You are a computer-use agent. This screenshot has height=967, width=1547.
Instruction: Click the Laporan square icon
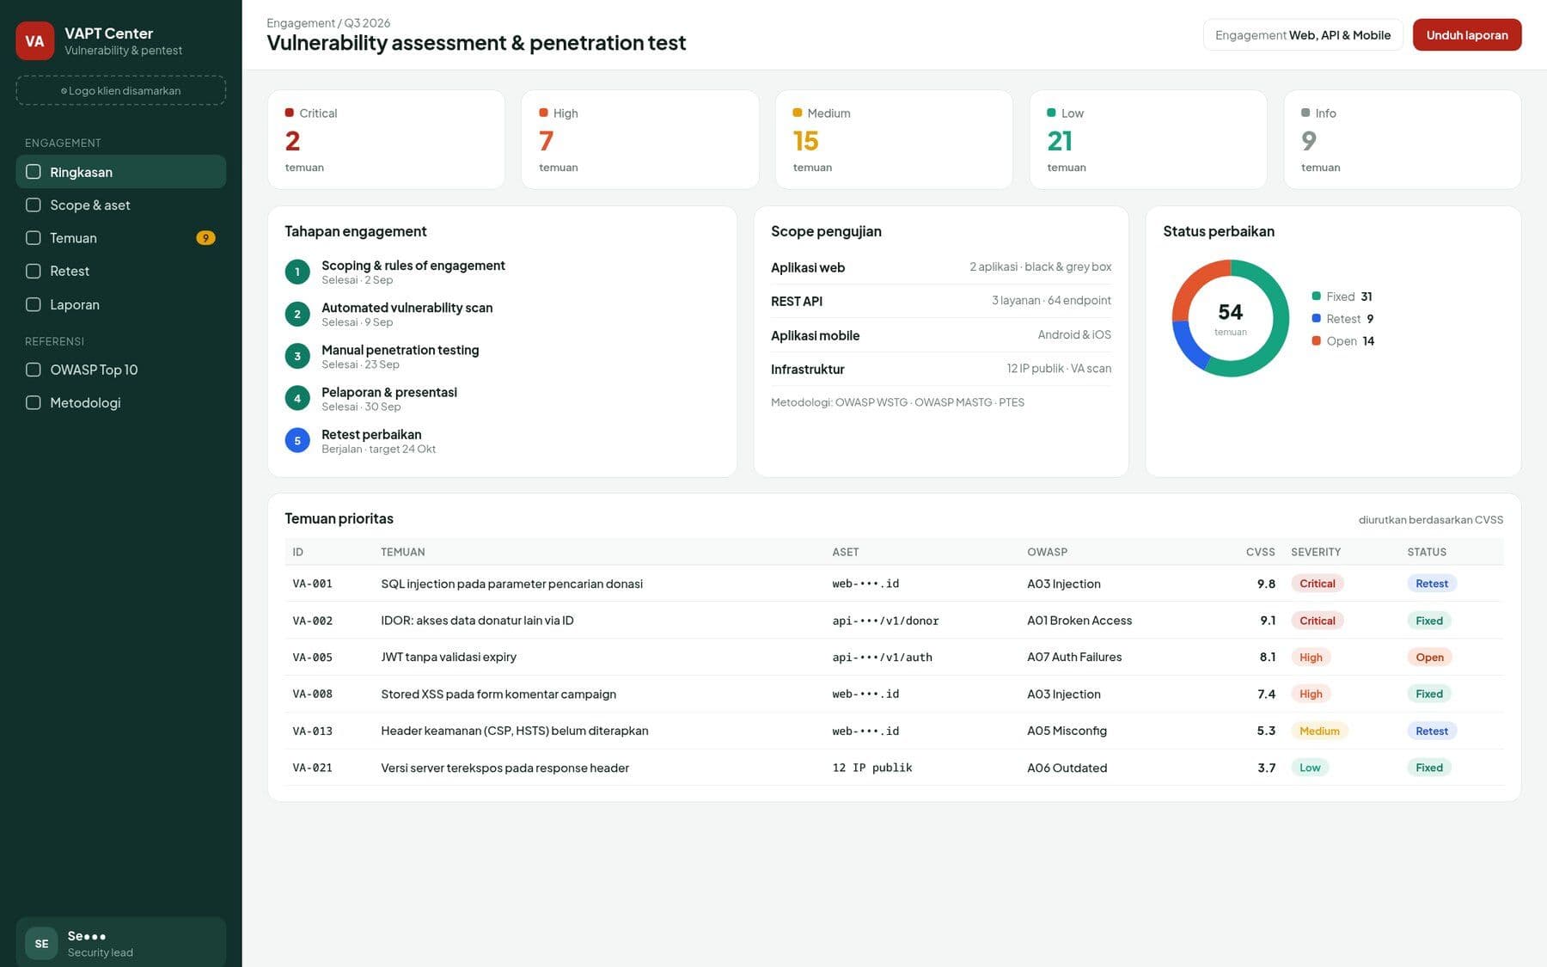pyautogui.click(x=34, y=304)
